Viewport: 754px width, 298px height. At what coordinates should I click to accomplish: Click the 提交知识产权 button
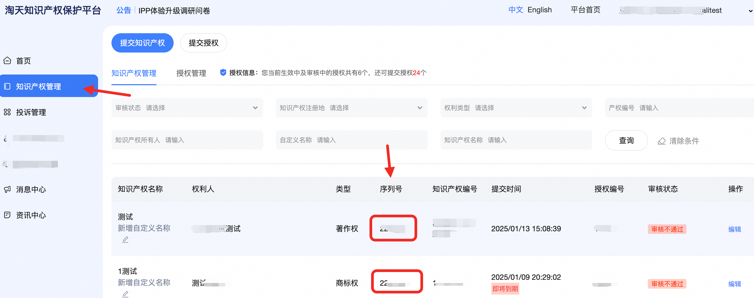click(142, 43)
